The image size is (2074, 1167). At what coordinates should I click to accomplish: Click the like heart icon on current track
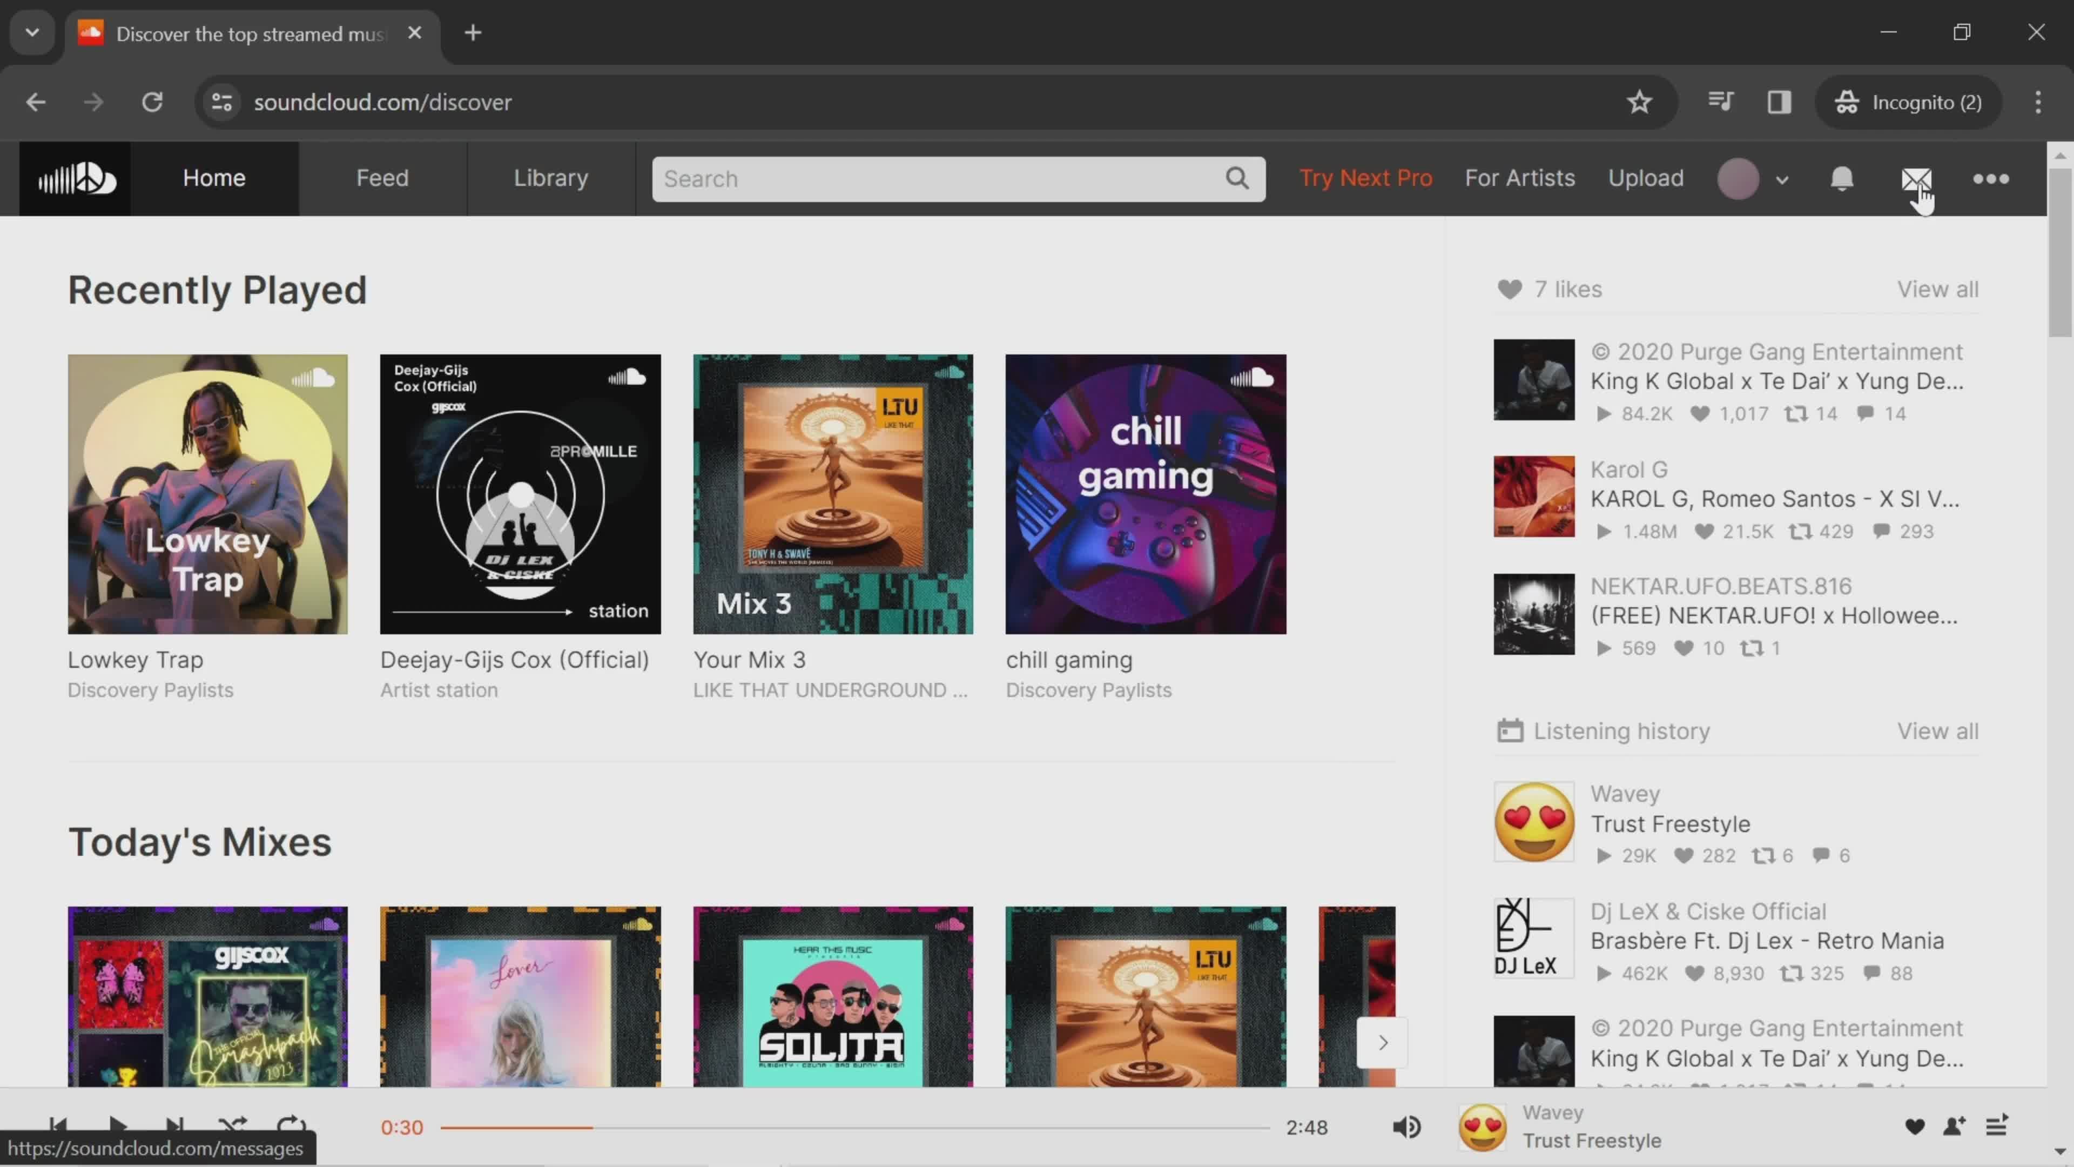(1915, 1127)
